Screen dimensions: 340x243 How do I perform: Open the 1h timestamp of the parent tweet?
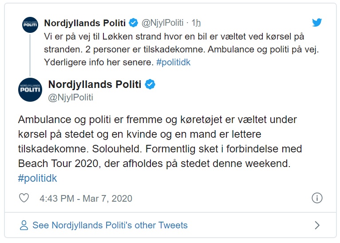(x=196, y=22)
